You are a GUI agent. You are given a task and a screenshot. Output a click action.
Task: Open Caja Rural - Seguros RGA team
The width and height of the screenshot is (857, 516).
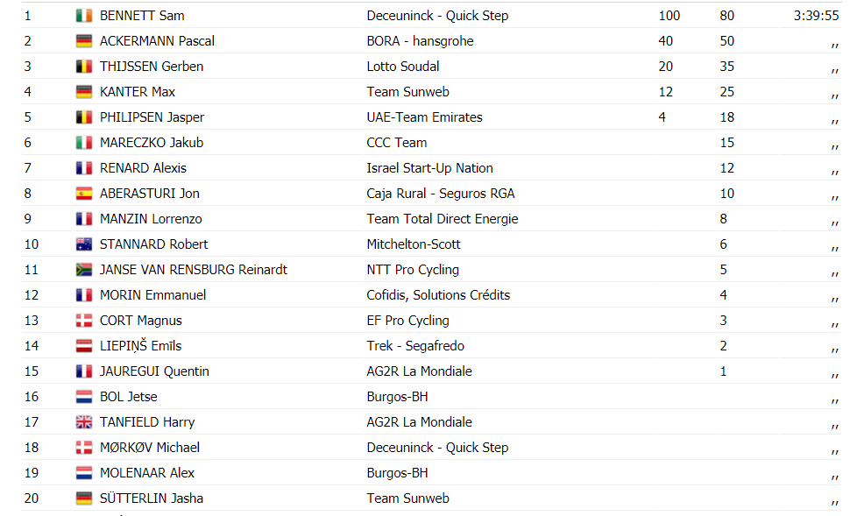tap(441, 194)
